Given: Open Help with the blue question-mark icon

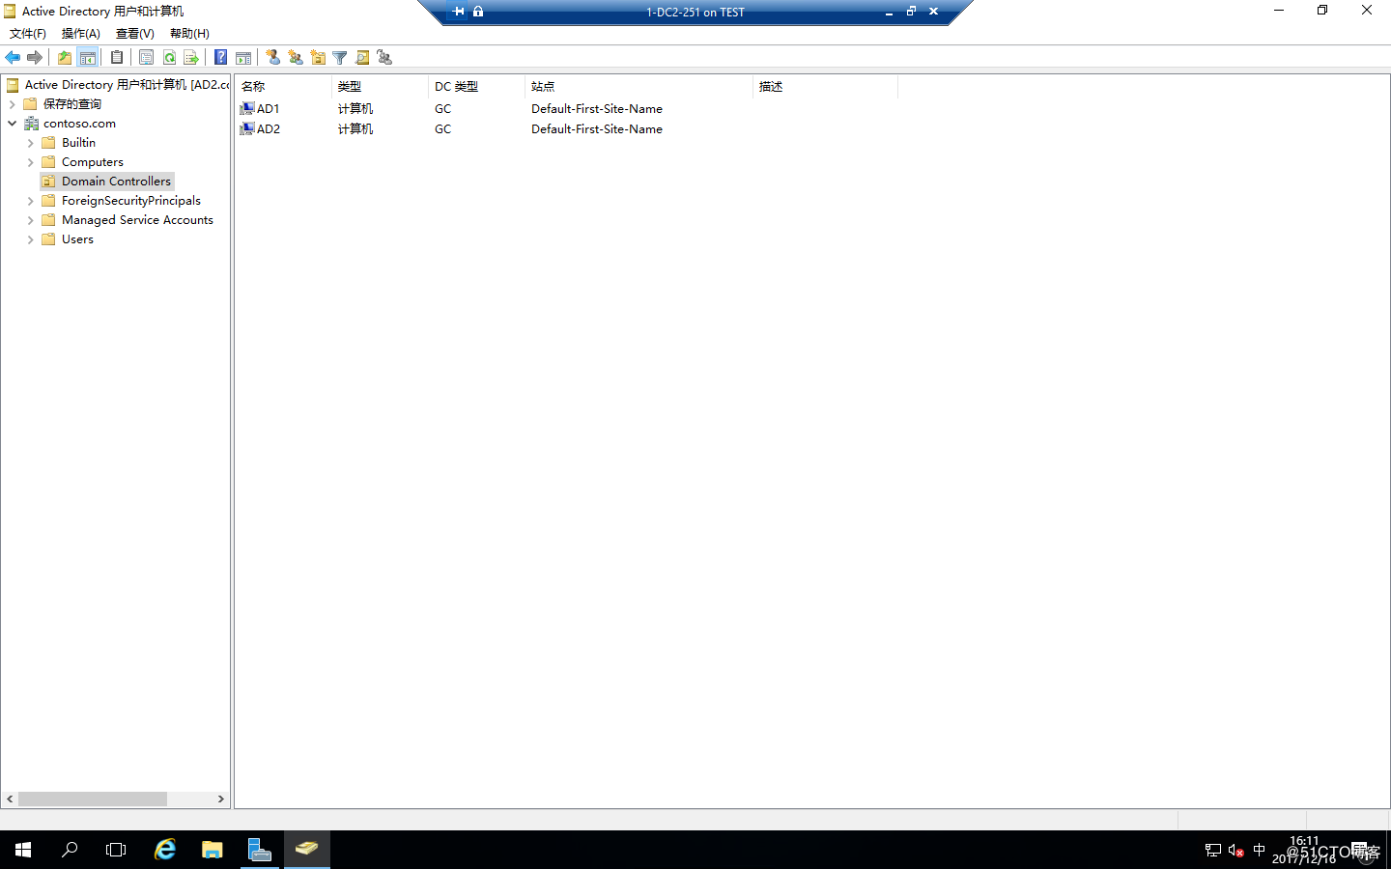Looking at the screenshot, I should [x=221, y=58].
